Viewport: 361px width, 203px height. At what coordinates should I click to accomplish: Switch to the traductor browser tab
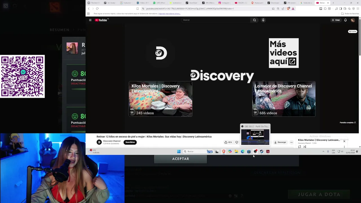[126, 3]
